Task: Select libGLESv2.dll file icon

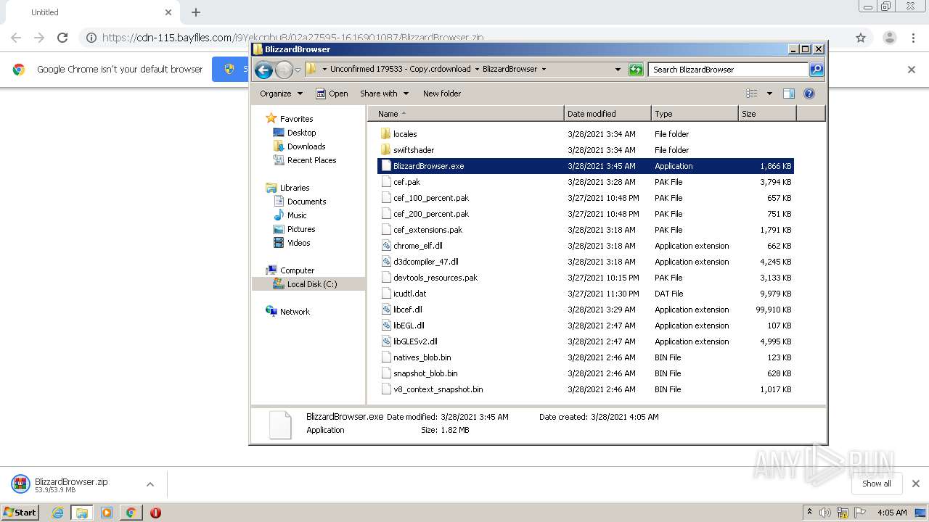Action: [386, 341]
